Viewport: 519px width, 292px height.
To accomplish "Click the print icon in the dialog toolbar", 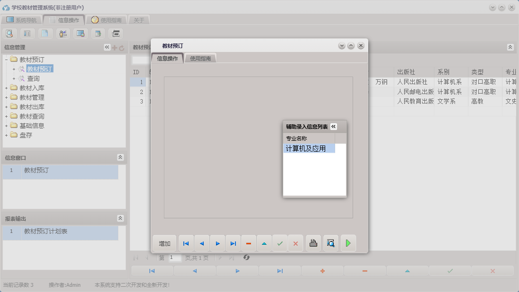I will tap(313, 243).
